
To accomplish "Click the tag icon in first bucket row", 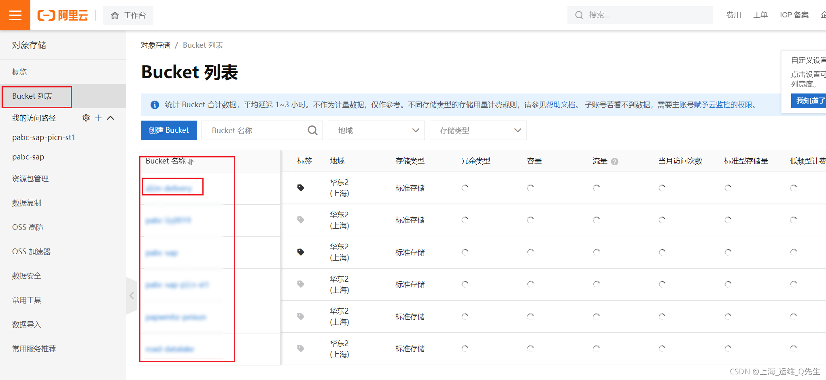I will [301, 188].
